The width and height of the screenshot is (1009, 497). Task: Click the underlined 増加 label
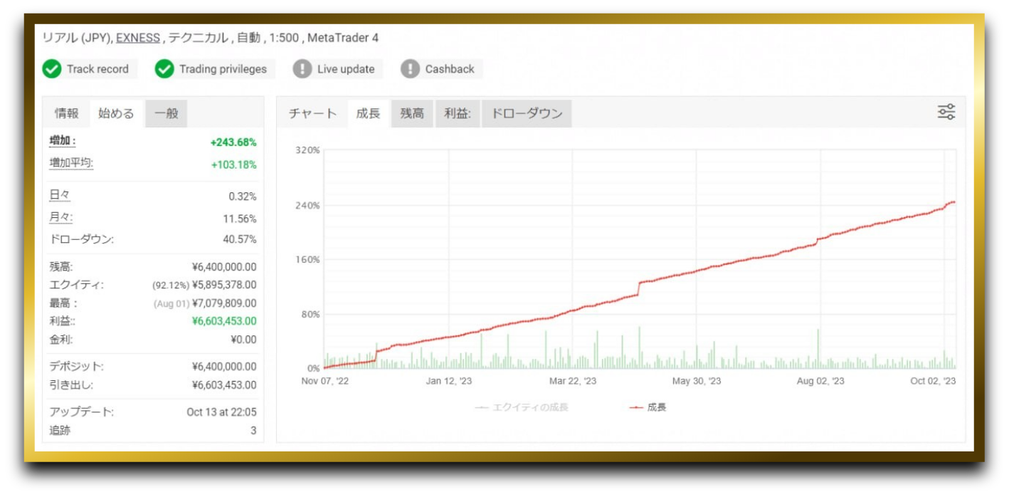pos(63,141)
